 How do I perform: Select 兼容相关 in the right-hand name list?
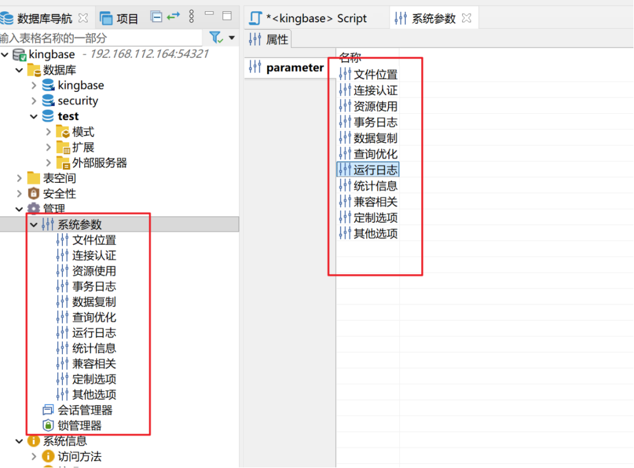(375, 202)
